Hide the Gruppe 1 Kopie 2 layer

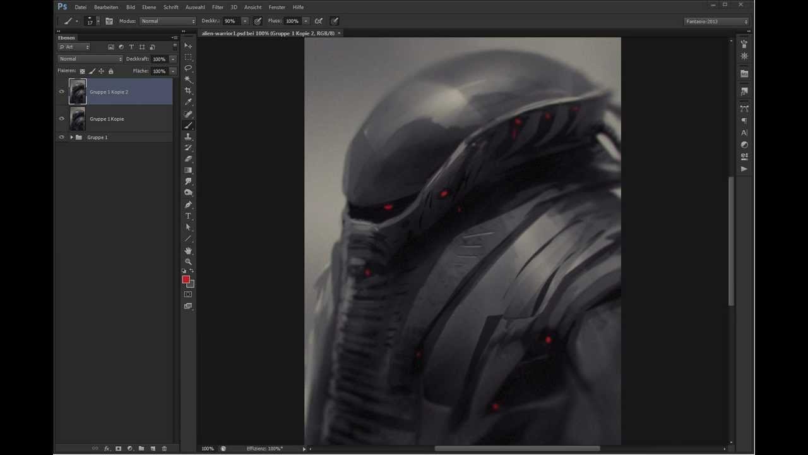tap(61, 92)
